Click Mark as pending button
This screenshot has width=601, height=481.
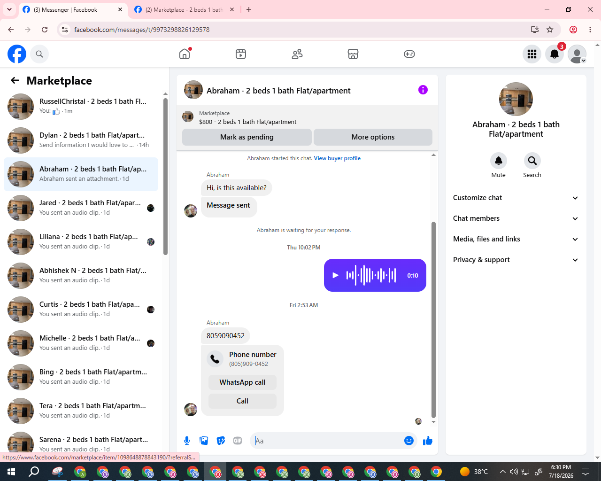(247, 137)
